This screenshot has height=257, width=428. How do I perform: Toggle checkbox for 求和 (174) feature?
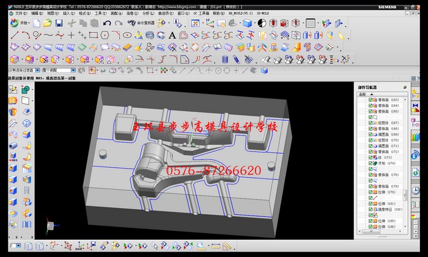[371, 164]
